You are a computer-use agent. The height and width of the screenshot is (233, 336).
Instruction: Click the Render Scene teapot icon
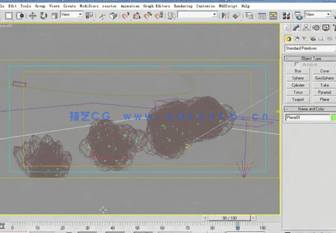click(x=299, y=16)
